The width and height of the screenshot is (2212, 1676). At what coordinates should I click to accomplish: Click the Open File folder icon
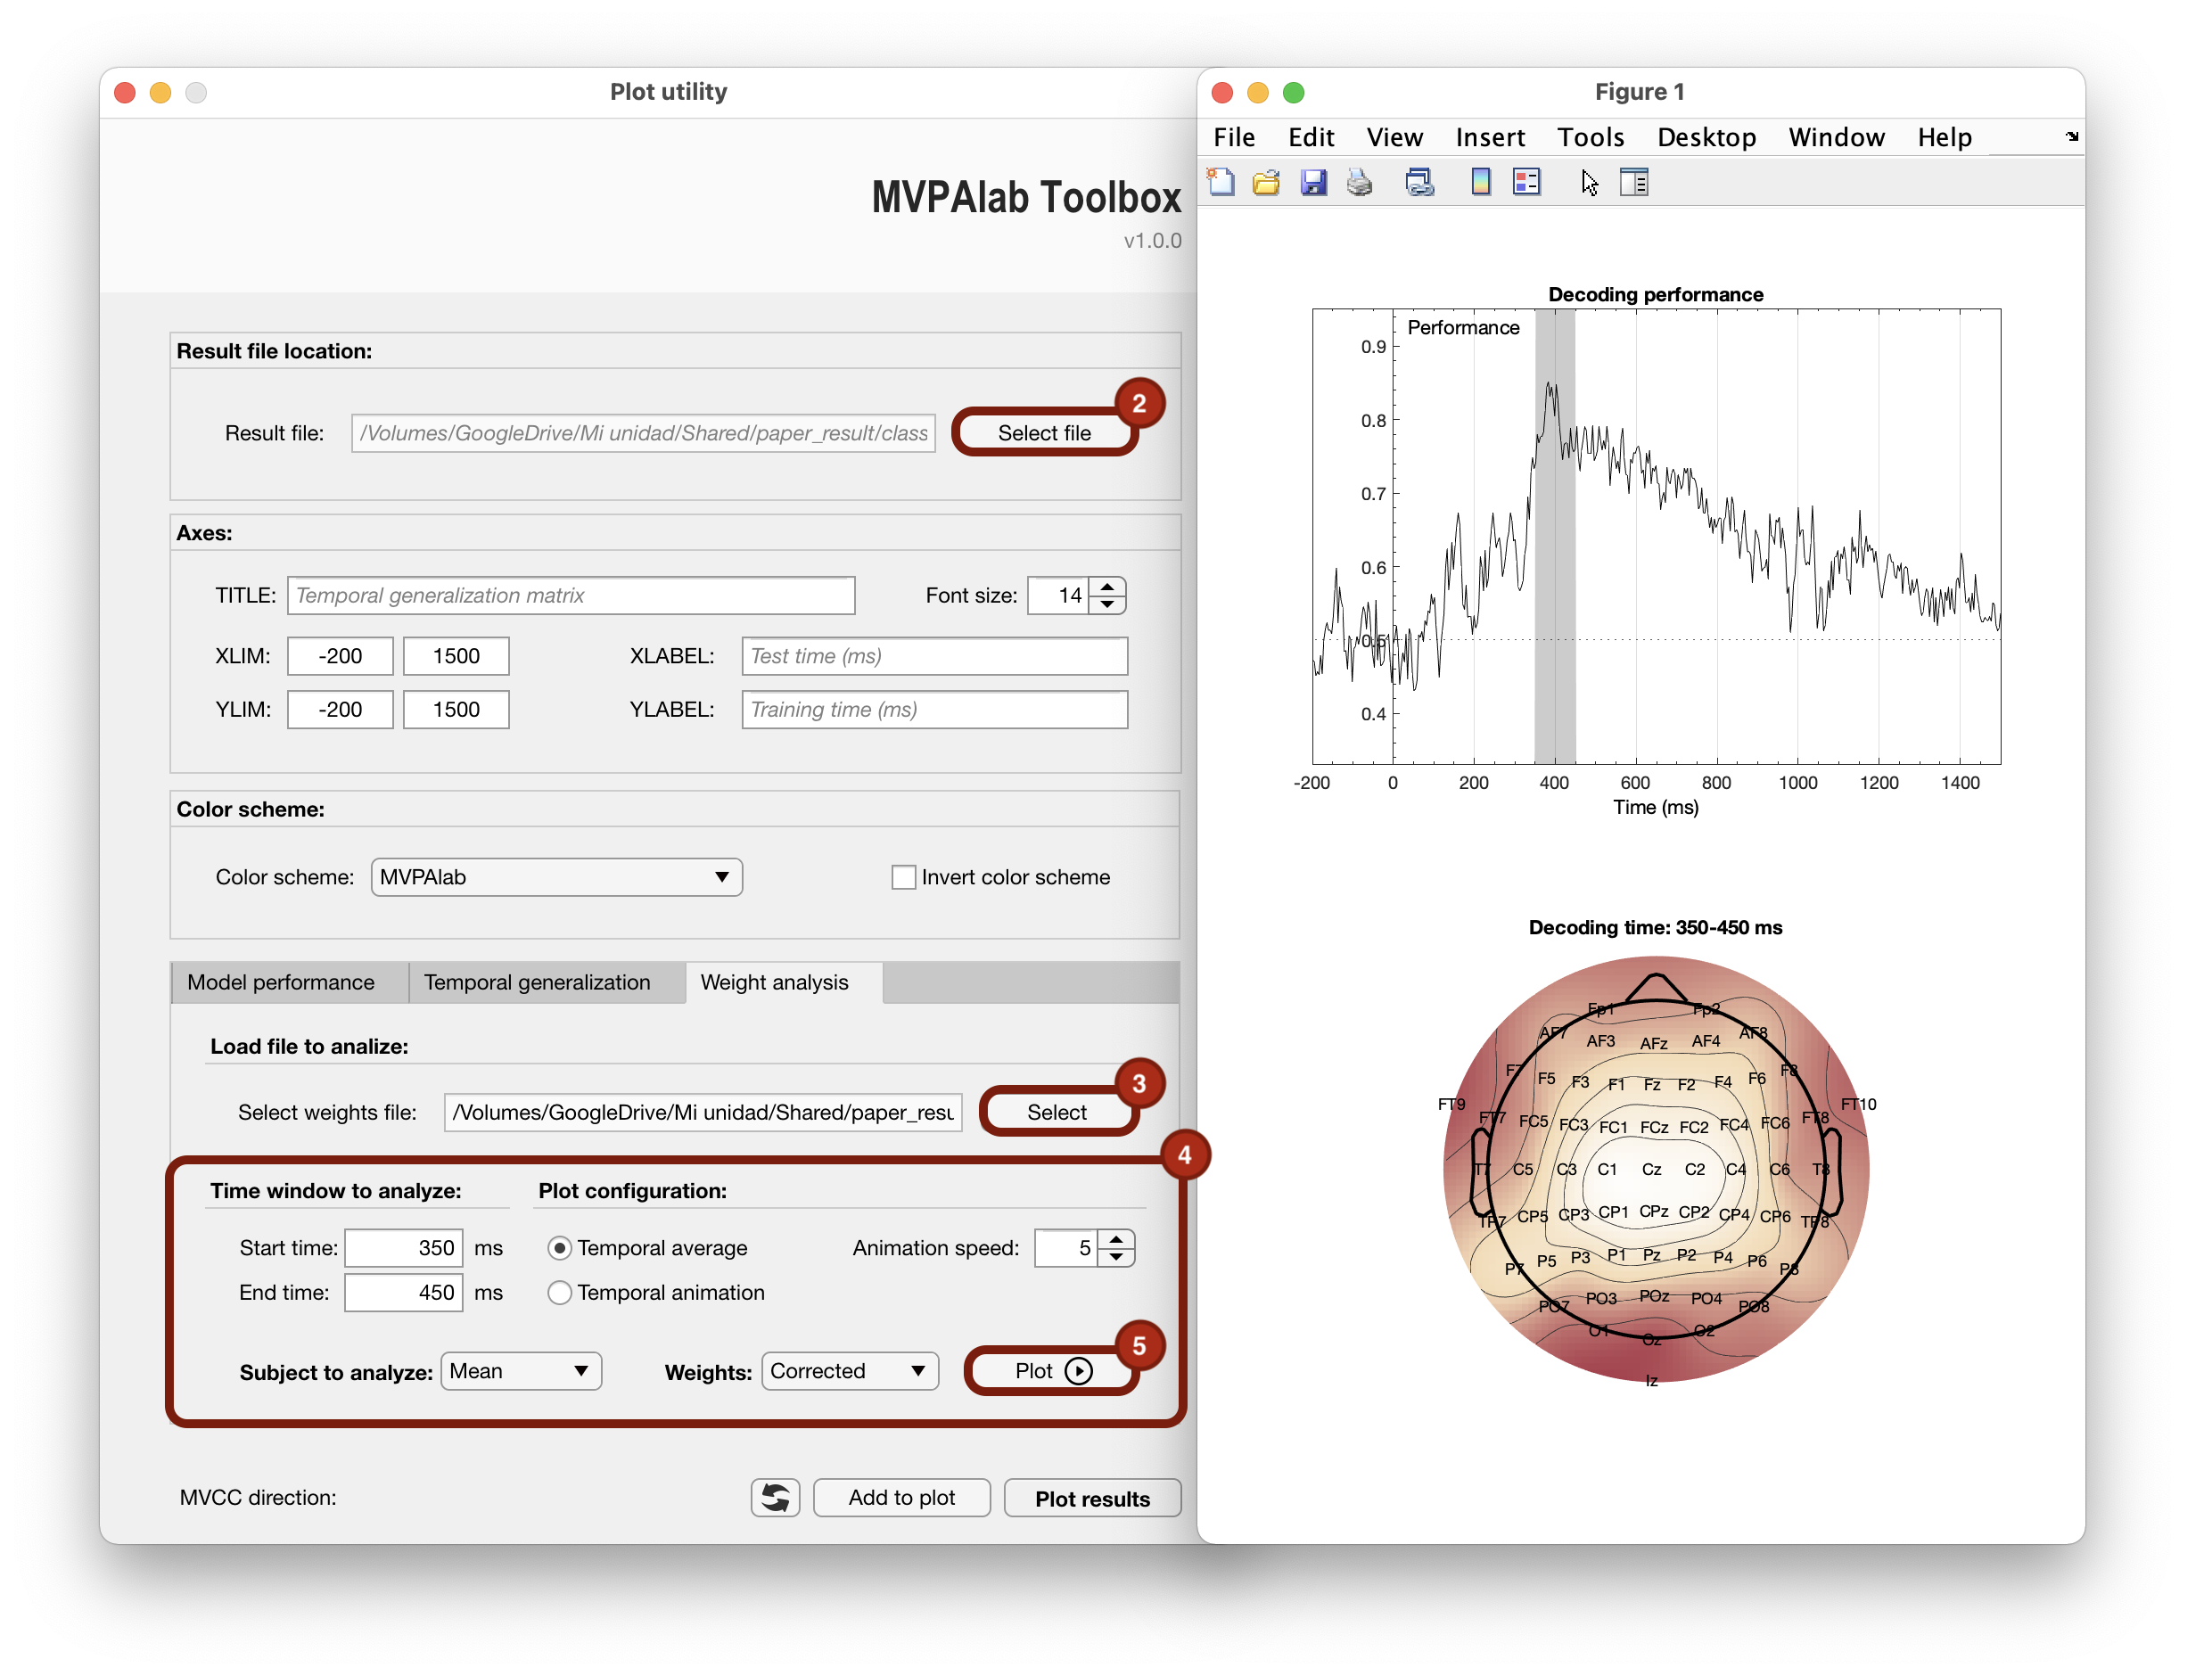(x=1266, y=182)
